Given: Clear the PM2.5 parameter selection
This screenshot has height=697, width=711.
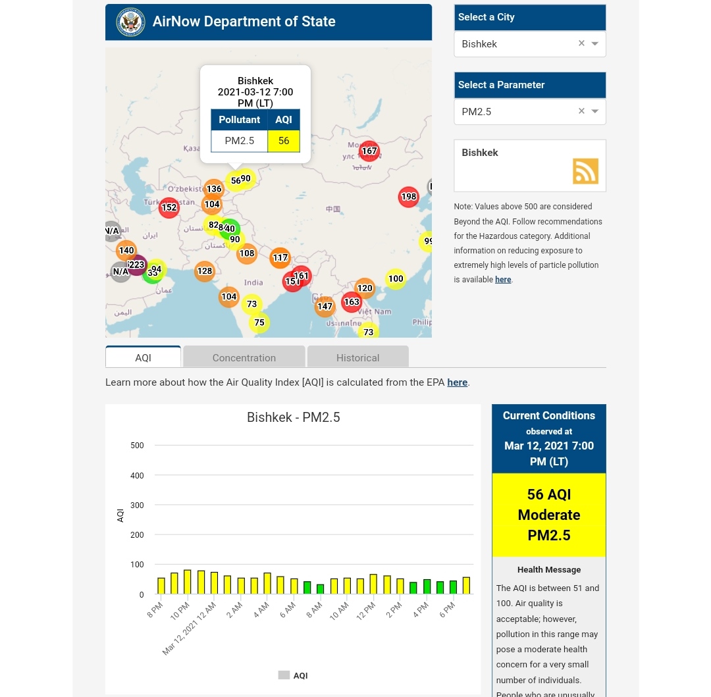Looking at the screenshot, I should coord(581,111).
